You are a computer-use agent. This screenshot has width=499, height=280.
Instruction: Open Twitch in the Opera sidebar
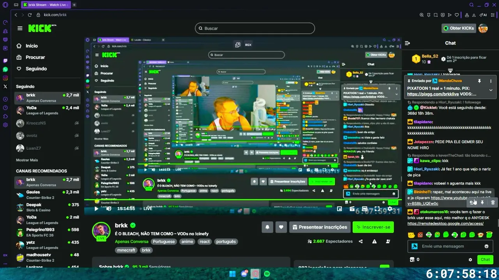pyautogui.click(x=5, y=61)
